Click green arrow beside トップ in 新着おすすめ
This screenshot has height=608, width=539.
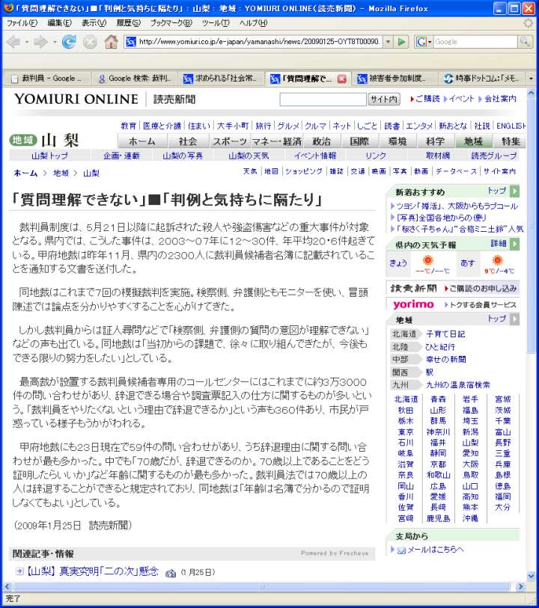coord(515,191)
